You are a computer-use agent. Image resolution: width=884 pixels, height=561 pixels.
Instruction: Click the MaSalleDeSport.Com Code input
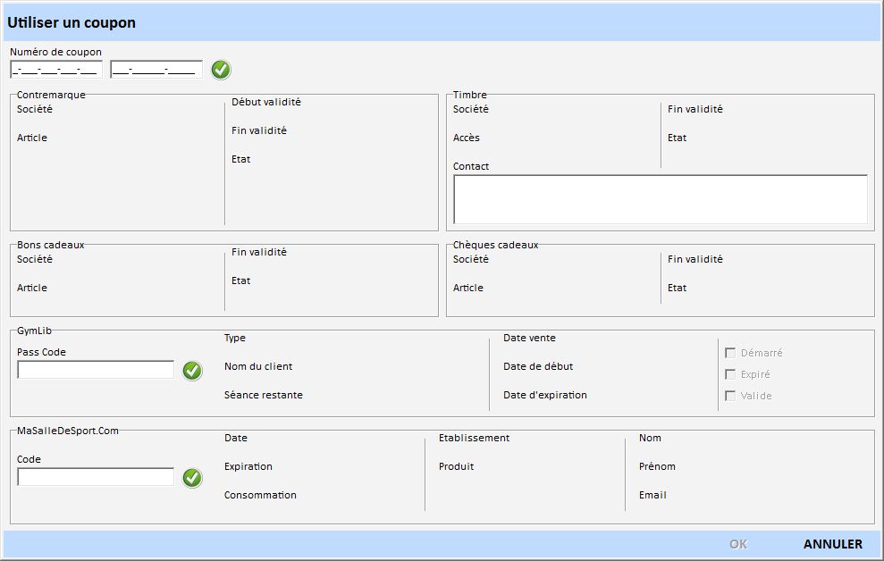coord(96,477)
